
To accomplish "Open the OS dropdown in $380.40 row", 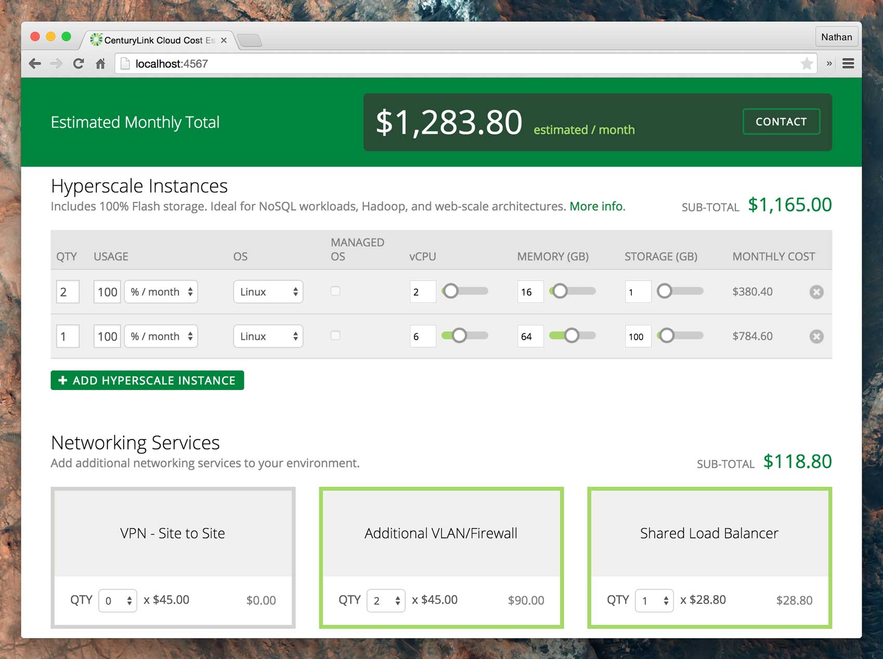I will point(268,292).
